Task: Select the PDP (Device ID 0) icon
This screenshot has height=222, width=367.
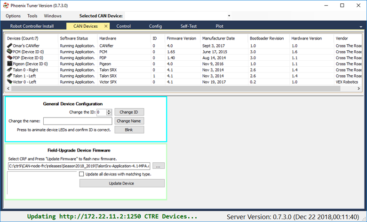Action: 9,58
